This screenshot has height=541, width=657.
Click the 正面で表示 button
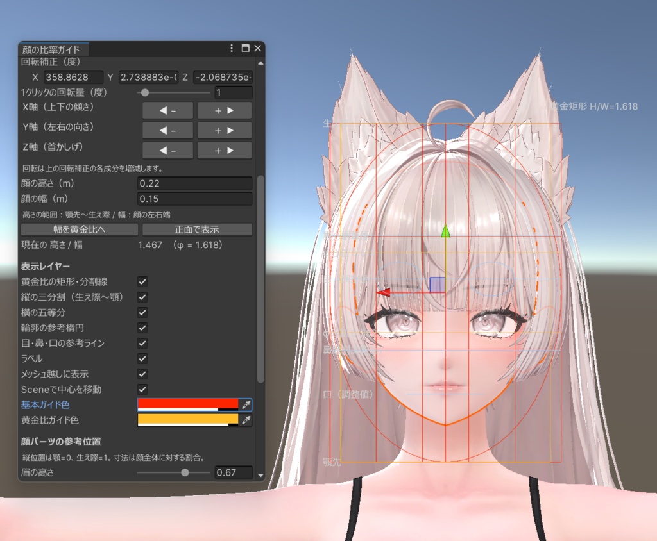(197, 229)
